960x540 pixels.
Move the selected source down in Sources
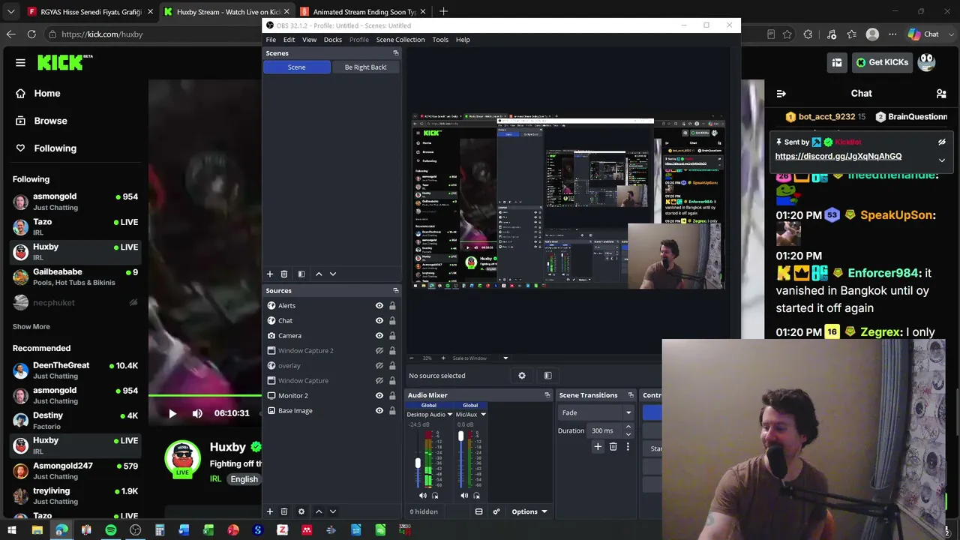tap(333, 511)
